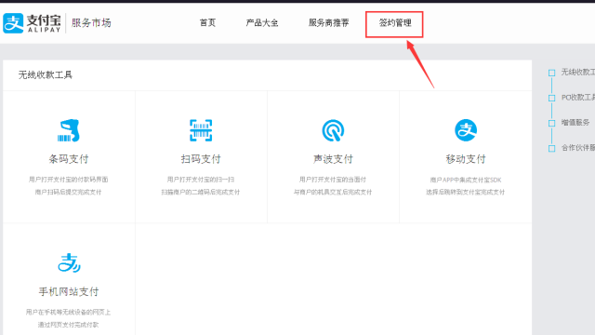
Task: Click description text 商户APP中集成支付宝SDK
Action: point(466,180)
